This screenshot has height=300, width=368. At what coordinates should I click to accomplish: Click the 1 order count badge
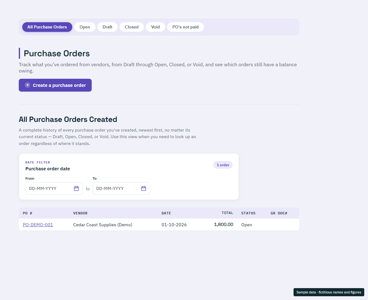223,165
